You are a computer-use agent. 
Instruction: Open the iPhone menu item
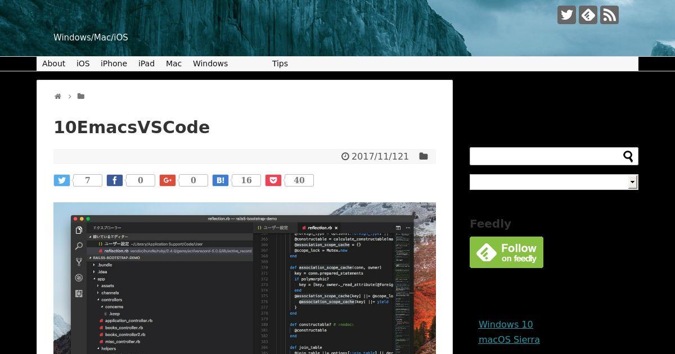point(114,63)
